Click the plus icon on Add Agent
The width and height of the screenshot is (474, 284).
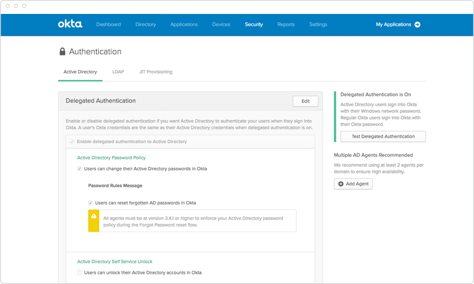point(341,184)
